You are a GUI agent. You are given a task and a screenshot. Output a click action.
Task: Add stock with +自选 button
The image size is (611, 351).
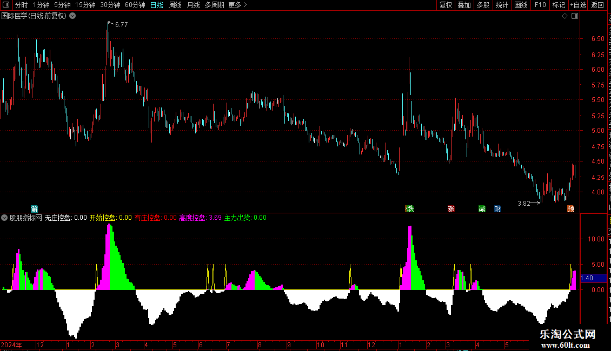[x=578, y=5]
